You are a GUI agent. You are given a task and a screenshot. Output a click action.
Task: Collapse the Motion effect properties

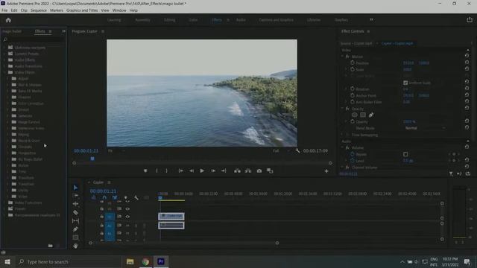tap(342, 57)
